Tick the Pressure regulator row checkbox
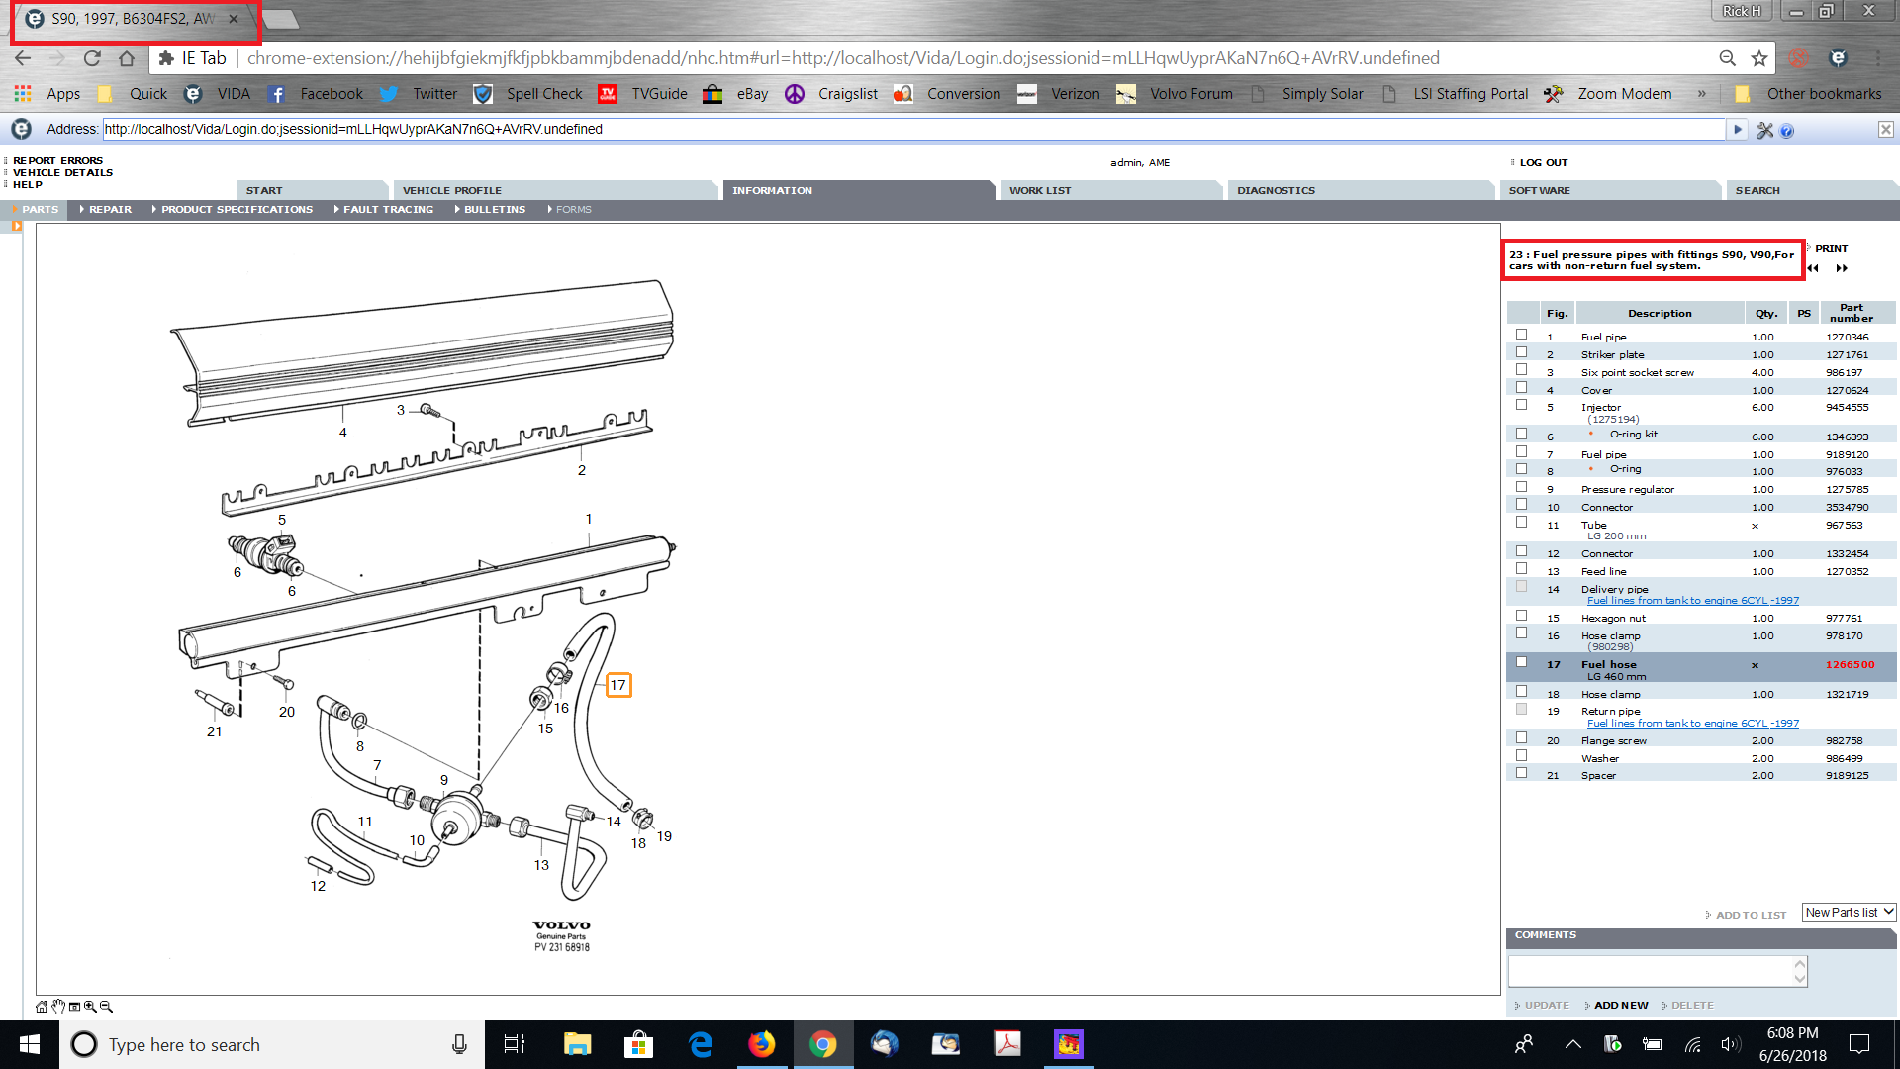The height and width of the screenshot is (1069, 1900). [x=1522, y=488]
